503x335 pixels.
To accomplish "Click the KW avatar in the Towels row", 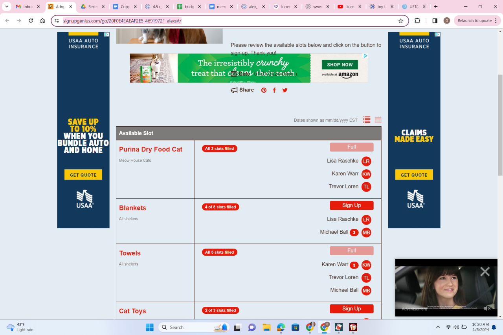I will pos(366,265).
